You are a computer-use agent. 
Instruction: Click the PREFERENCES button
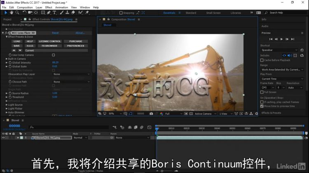[x=75, y=46]
